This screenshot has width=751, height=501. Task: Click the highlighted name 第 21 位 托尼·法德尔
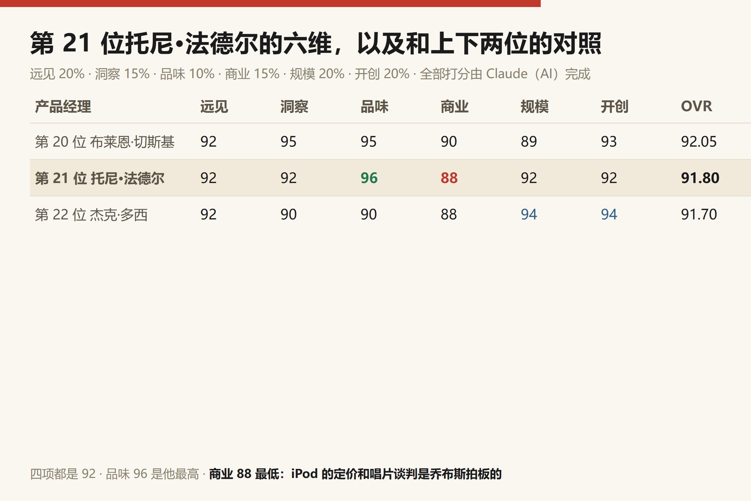tap(100, 178)
